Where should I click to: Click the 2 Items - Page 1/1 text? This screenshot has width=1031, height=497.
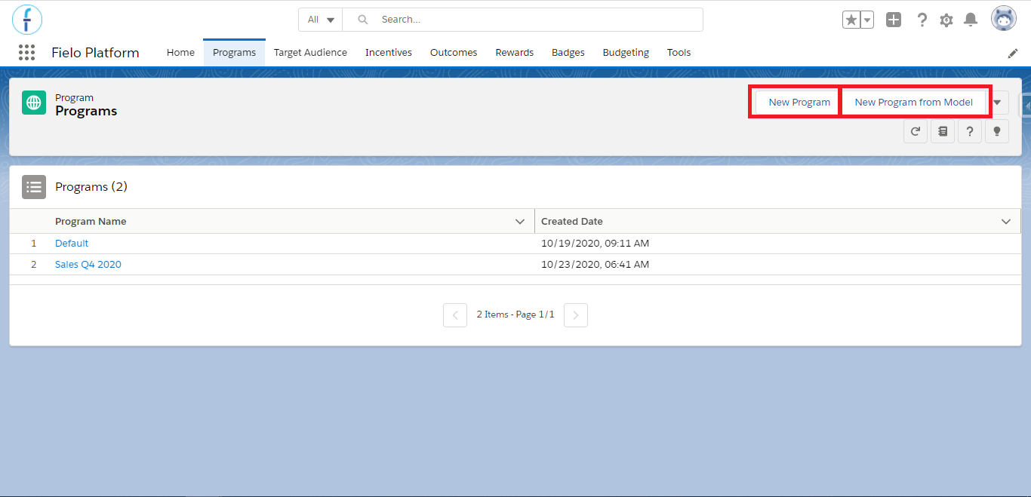coord(515,314)
